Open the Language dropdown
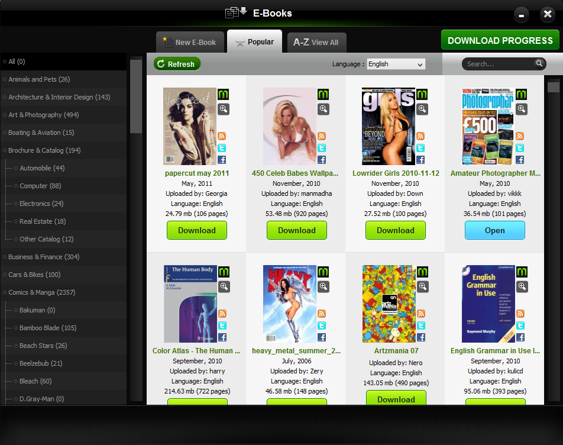 coord(396,64)
